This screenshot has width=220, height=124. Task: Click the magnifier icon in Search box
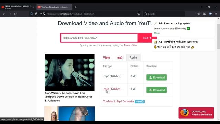coord(146,14)
